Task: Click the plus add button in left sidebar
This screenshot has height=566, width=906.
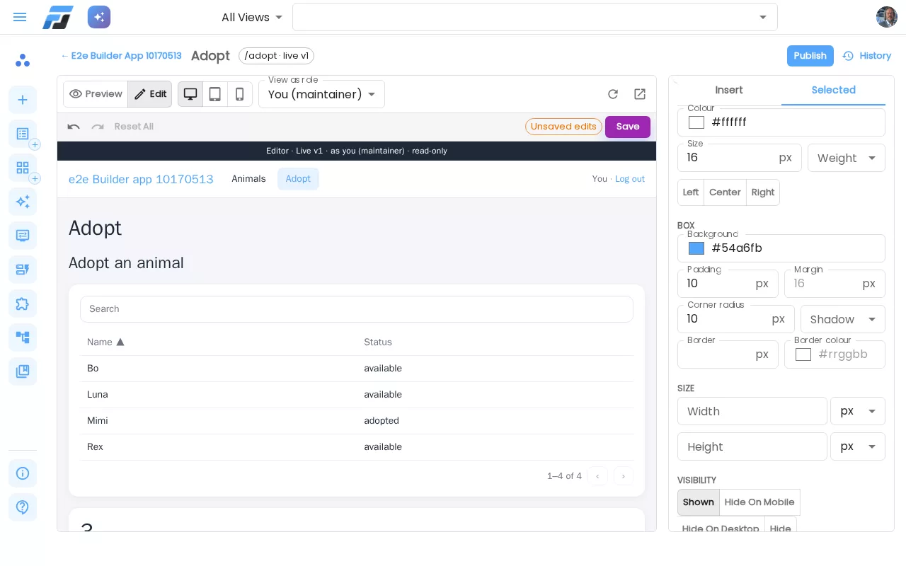Action: click(23, 100)
